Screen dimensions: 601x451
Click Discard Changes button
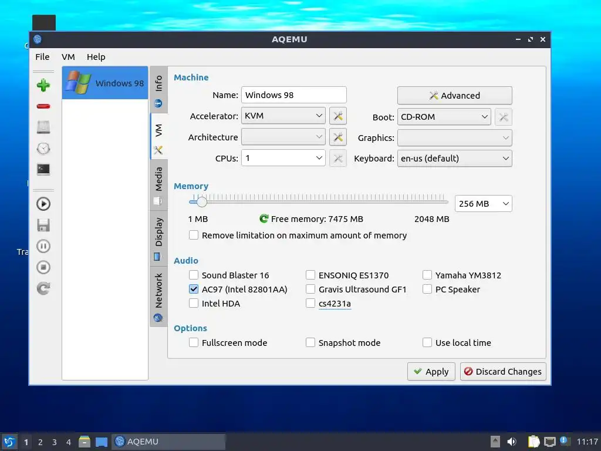[x=503, y=371]
